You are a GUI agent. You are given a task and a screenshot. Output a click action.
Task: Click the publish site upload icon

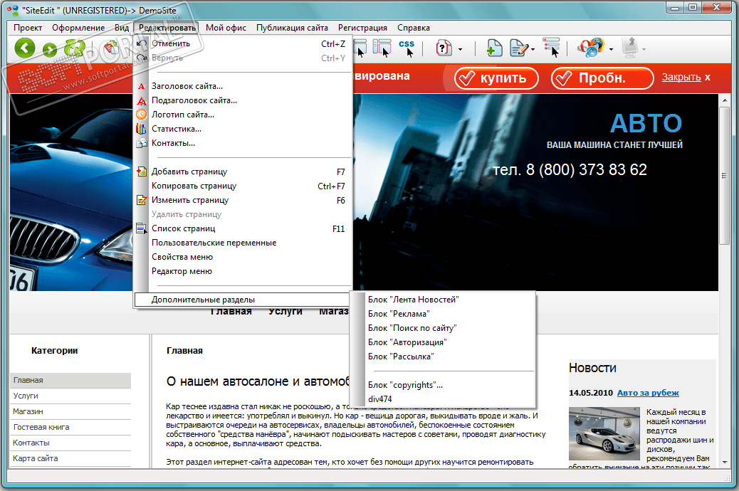tap(630, 48)
